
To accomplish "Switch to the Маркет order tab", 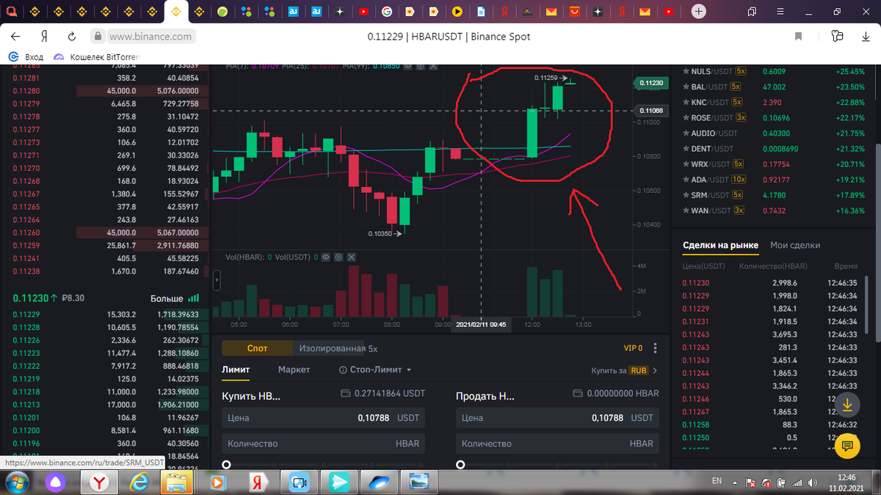I will (294, 370).
